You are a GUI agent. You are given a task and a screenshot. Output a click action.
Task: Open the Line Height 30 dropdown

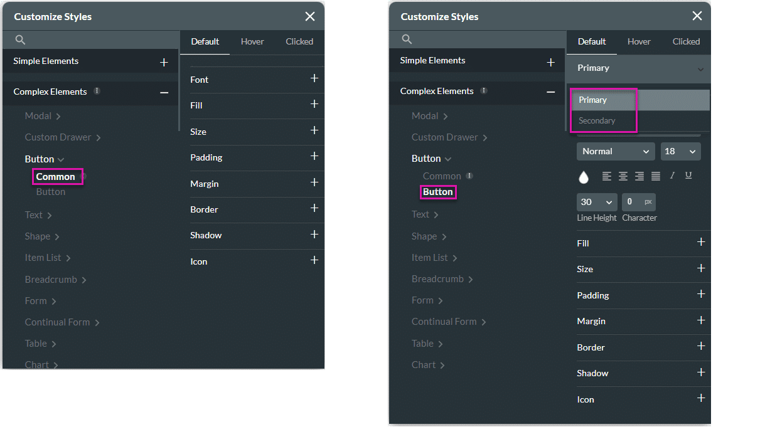coord(596,201)
